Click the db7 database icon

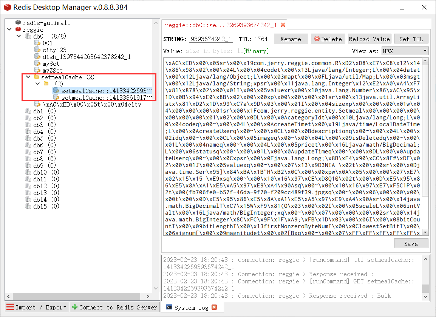click(28, 152)
